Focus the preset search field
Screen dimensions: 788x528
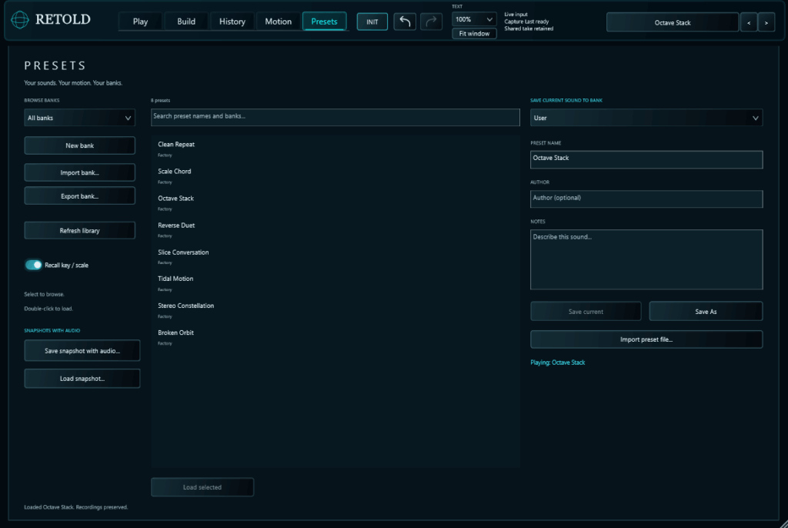coord(336,117)
